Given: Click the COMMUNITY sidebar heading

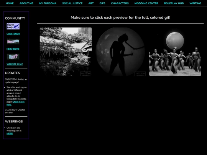Looking at the screenshot, I should 15,18.
